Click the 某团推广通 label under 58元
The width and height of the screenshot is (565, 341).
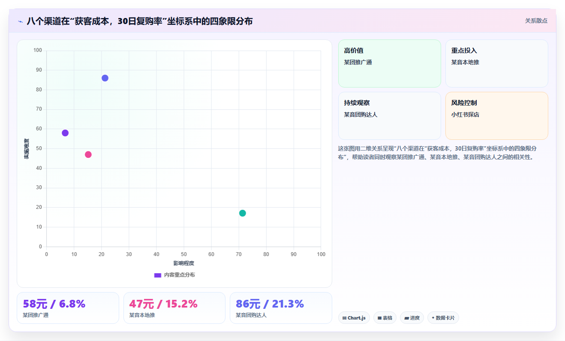coord(36,315)
